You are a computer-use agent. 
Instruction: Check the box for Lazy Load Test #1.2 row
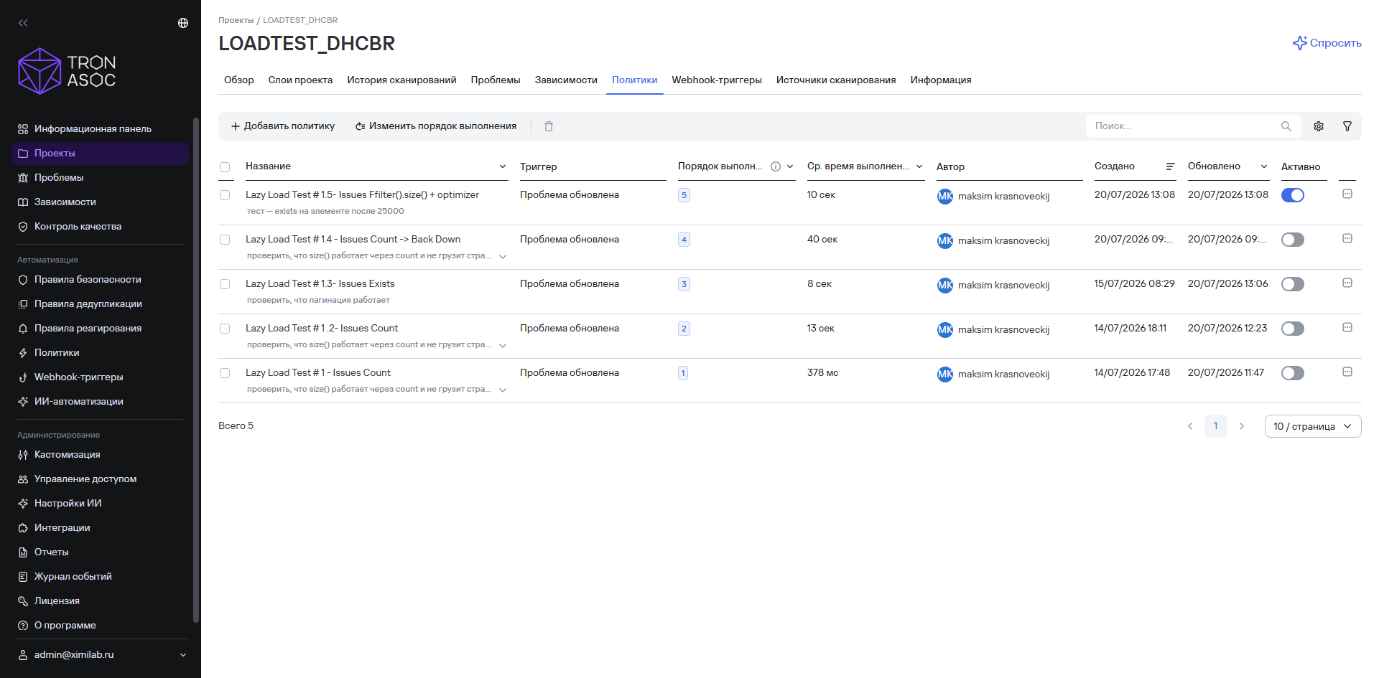click(x=225, y=329)
